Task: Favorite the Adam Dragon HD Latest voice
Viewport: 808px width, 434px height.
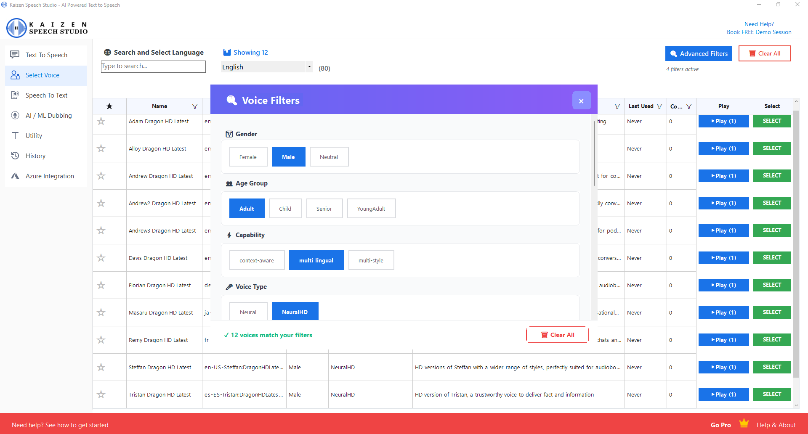Action: [x=101, y=121]
